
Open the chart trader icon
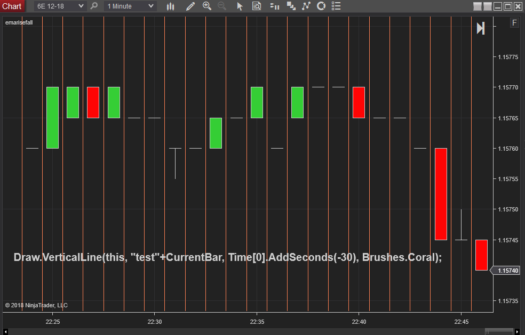275,6
